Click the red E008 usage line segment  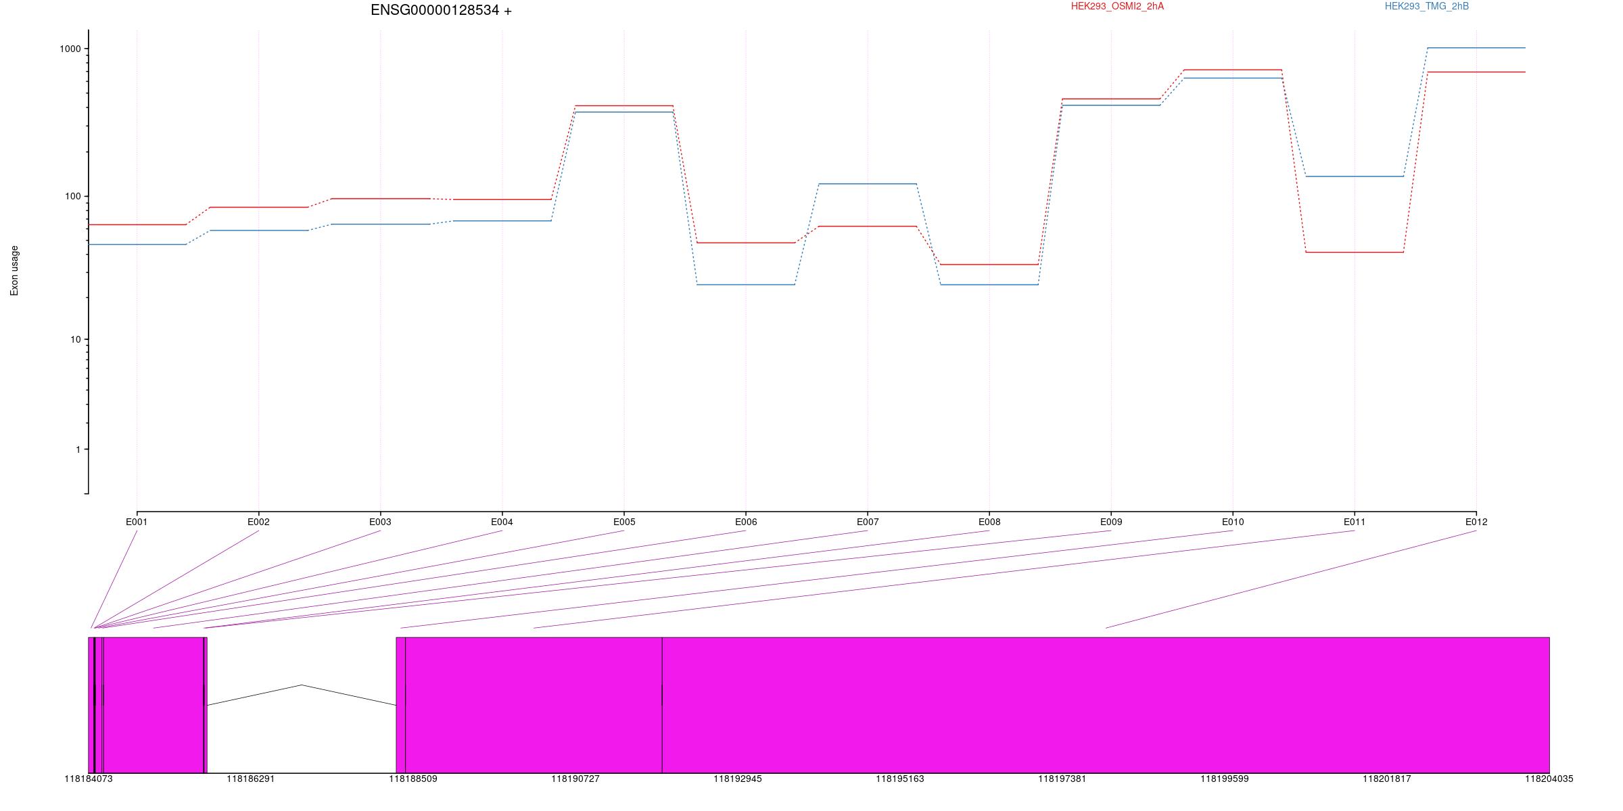click(989, 264)
